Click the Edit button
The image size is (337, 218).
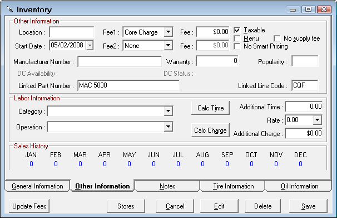coord(219,206)
